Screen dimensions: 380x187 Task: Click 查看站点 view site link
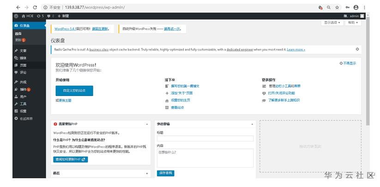(177, 108)
